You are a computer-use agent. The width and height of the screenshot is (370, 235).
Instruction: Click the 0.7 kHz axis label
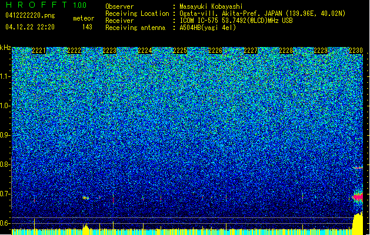point(5,194)
